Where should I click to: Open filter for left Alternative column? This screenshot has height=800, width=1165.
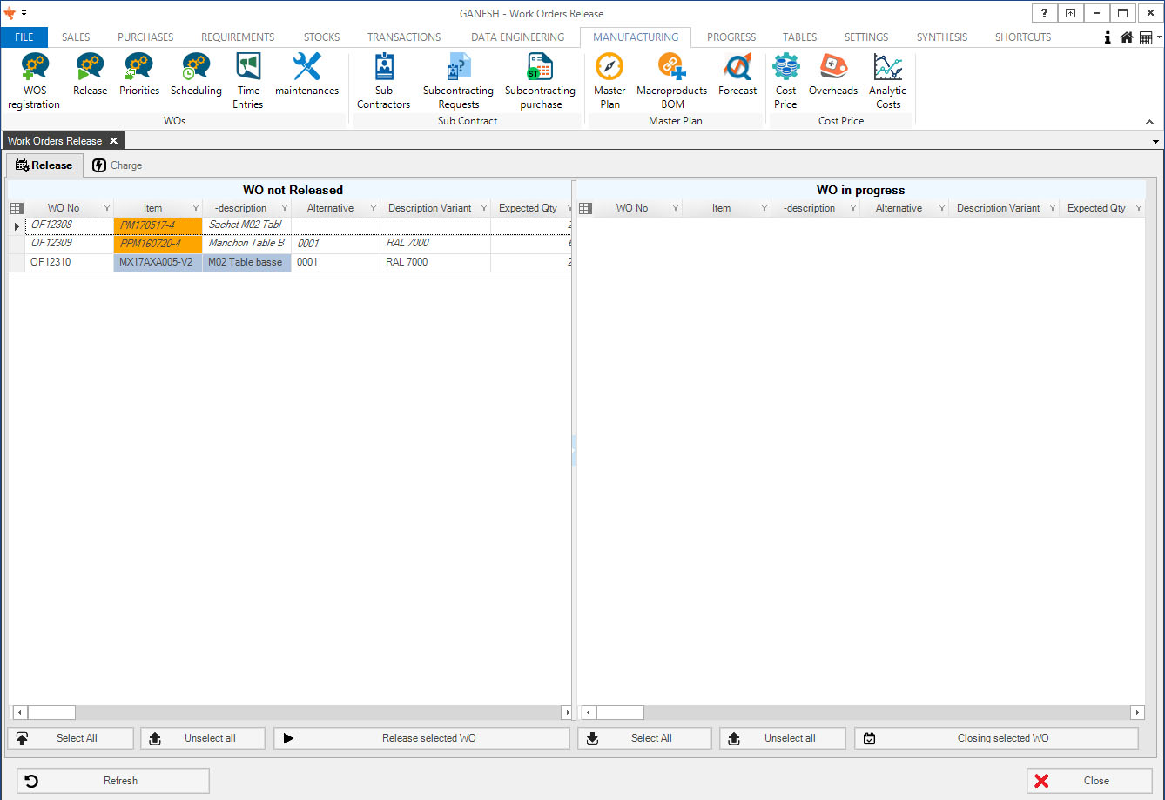[374, 208]
